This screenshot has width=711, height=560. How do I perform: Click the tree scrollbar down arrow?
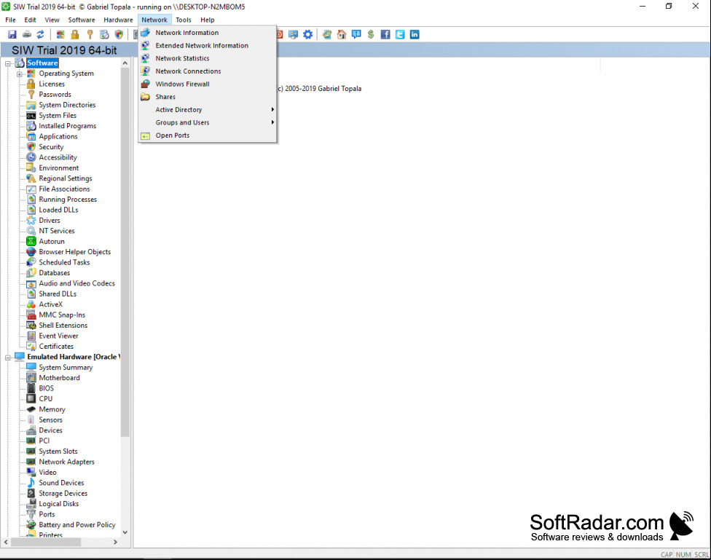pyautogui.click(x=125, y=532)
